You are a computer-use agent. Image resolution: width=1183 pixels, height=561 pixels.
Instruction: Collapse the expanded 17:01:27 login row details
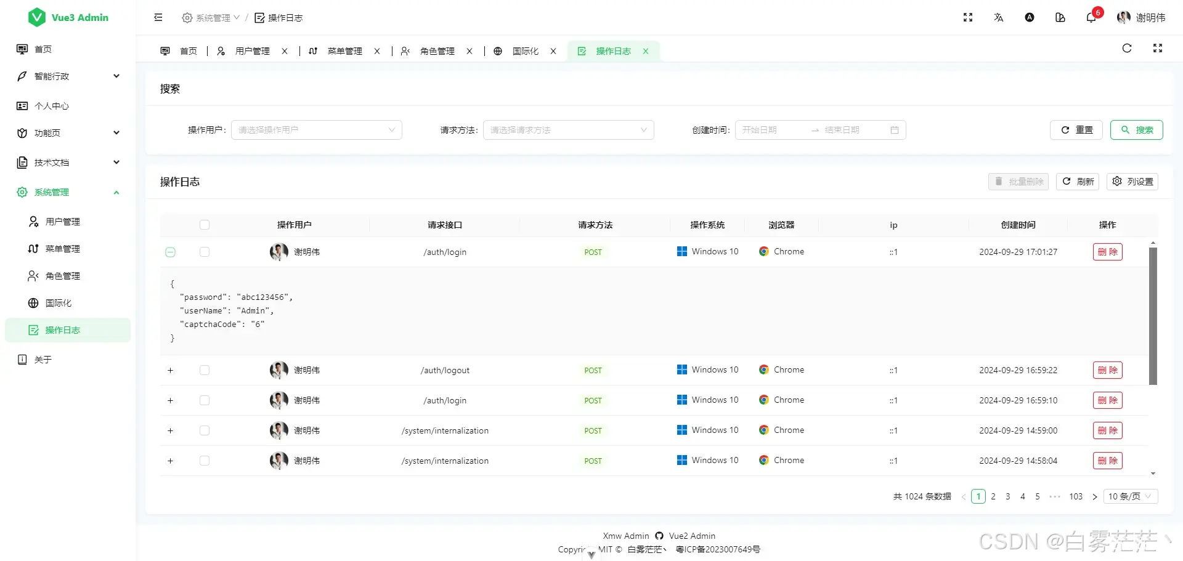(x=171, y=252)
